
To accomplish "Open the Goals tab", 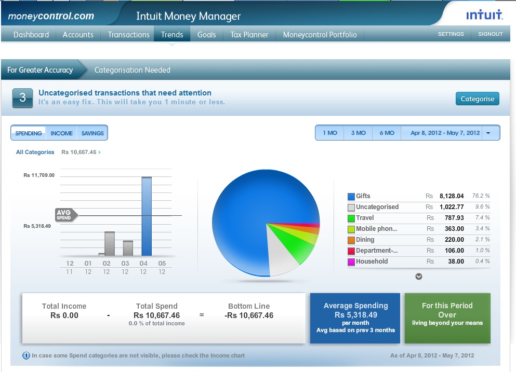I will (207, 35).
